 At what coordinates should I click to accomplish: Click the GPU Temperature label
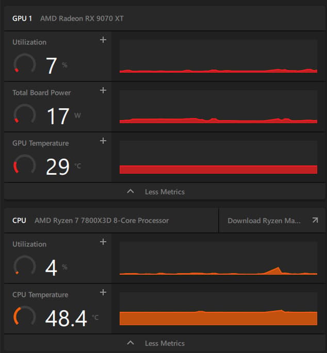(41, 143)
